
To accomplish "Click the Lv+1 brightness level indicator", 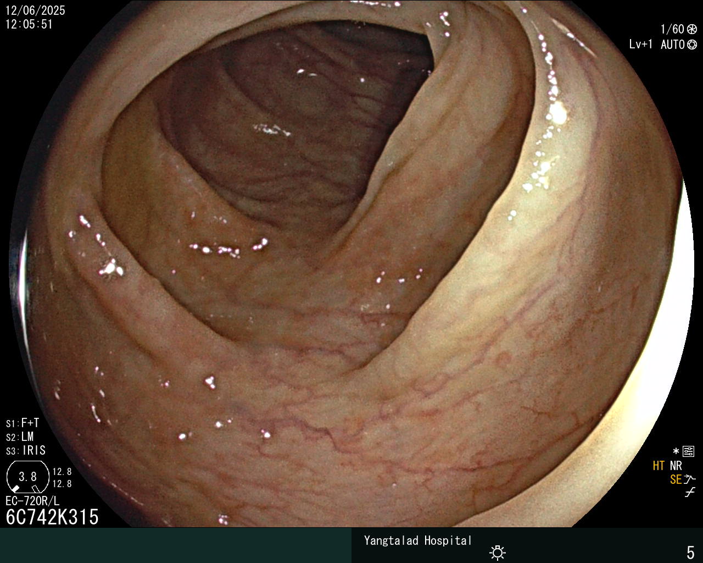I will 640,45.
